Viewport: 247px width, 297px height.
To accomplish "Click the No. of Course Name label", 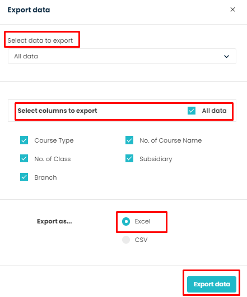I will [x=171, y=140].
